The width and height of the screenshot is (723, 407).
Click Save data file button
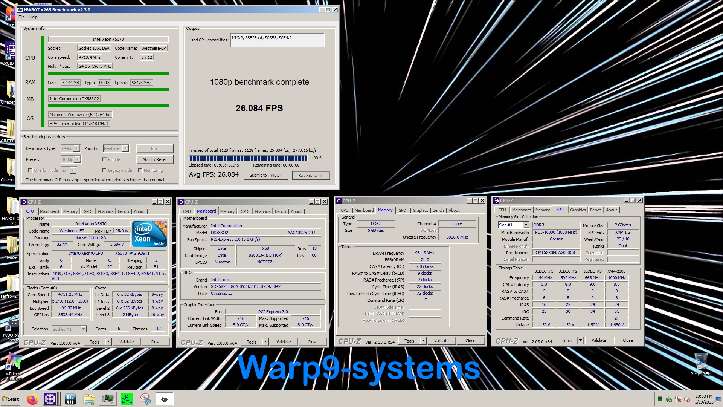tap(311, 176)
